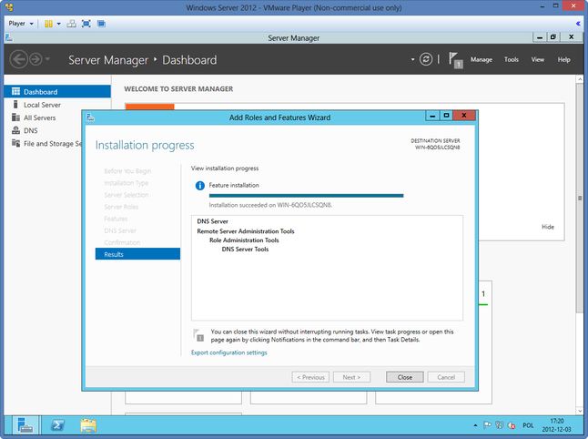This screenshot has width=588, height=439.
Task: Click the DNS Server result entry
Action: (x=212, y=221)
